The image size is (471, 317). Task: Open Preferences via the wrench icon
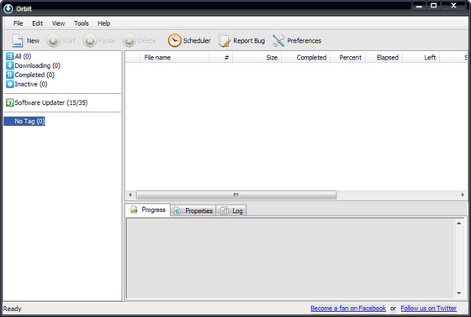(x=278, y=41)
